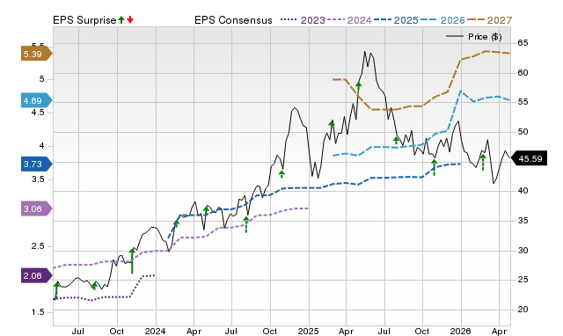Click the 3.5 label on the EPS axis
Image resolution: width=563 pixels, height=336 pixels.
pos(38,179)
